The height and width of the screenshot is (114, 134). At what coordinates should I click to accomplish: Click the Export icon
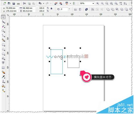61,3
